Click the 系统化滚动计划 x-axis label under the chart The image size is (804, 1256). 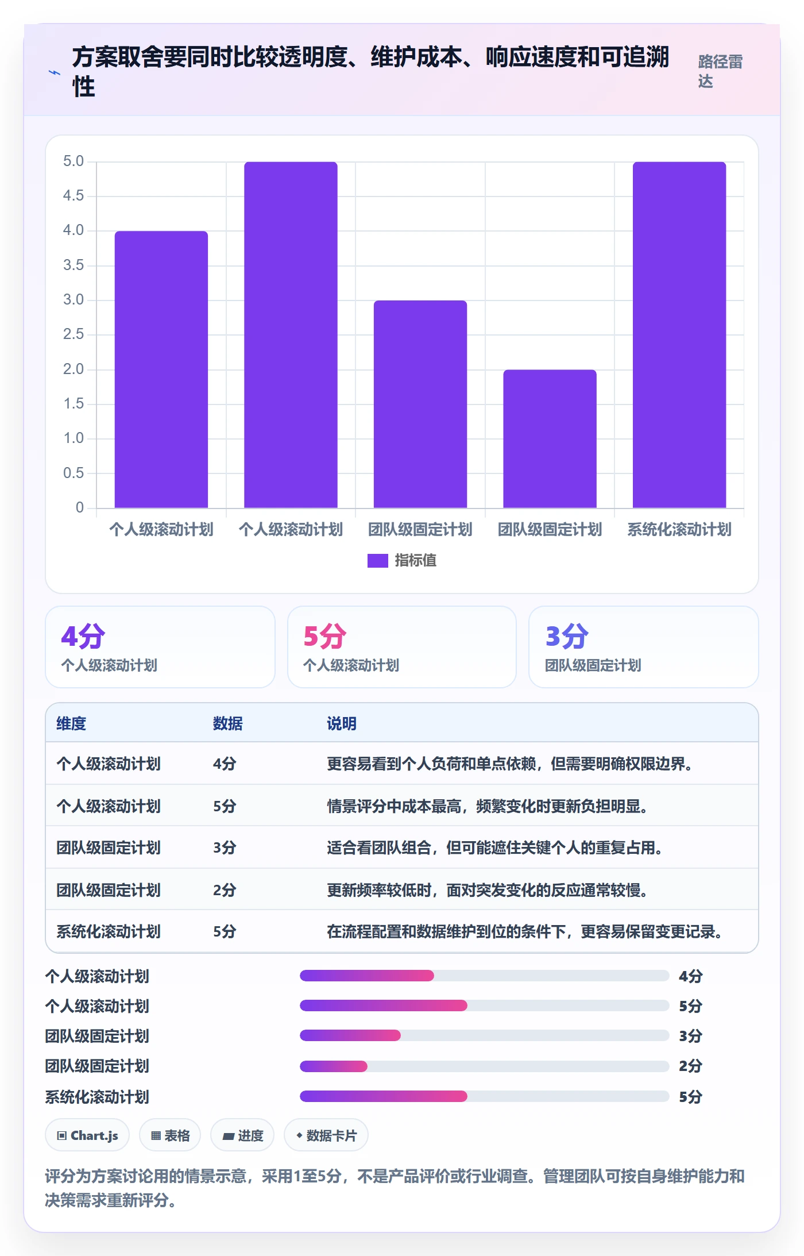click(679, 529)
